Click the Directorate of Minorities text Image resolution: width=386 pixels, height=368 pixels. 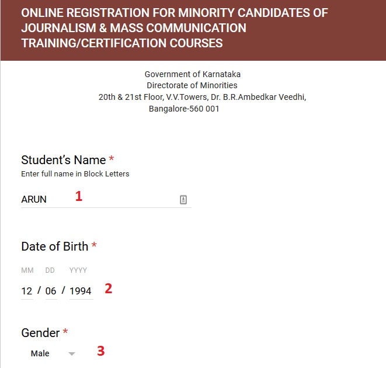193,85
